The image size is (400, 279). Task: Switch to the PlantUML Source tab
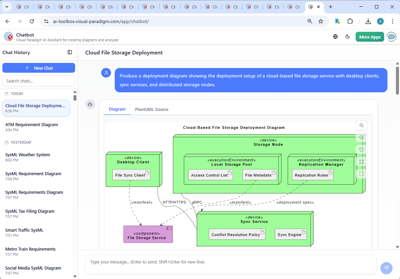click(x=152, y=110)
